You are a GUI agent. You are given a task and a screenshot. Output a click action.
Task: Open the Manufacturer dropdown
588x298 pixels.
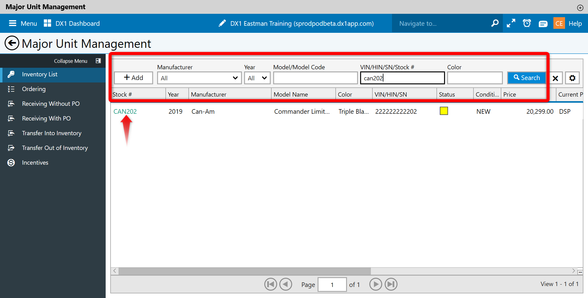pyautogui.click(x=199, y=78)
